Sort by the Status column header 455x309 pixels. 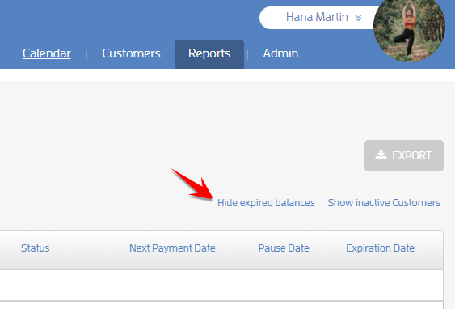[35, 248]
